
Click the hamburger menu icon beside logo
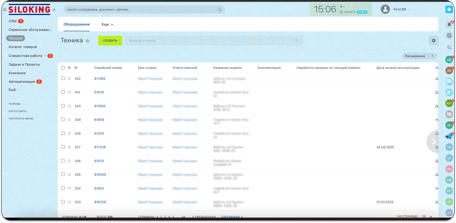click(x=4, y=10)
